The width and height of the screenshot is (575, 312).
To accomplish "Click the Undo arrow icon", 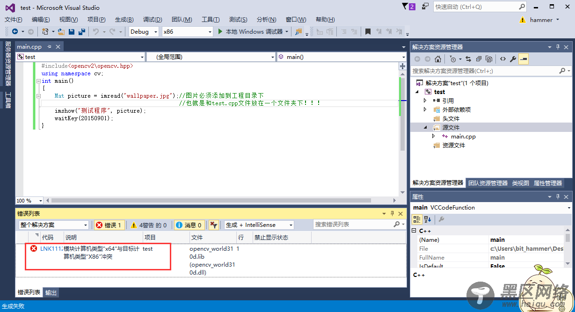I will tap(95, 31).
